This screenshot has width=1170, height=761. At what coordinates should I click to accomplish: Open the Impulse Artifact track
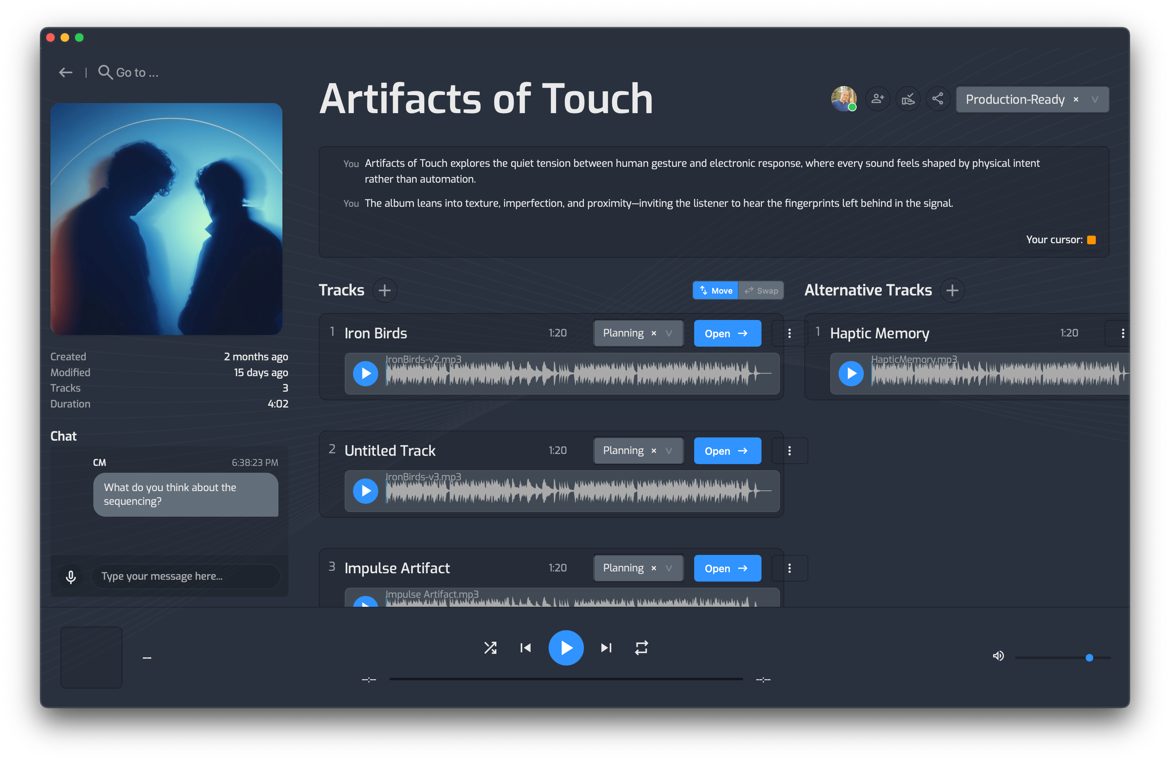pyautogui.click(x=727, y=568)
